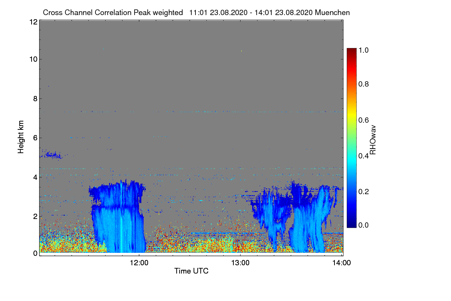This screenshot has height=301, width=451.
Task: Click the "Height km" y-axis label
Action: coord(21,137)
